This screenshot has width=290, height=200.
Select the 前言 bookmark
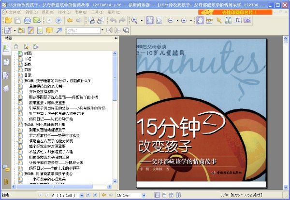pos(28,70)
